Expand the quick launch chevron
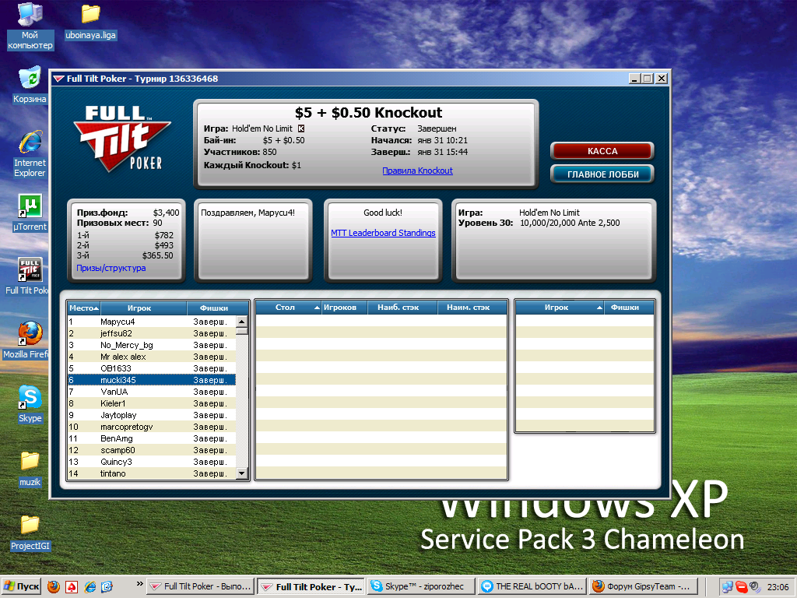The height and width of the screenshot is (598, 797). [140, 584]
